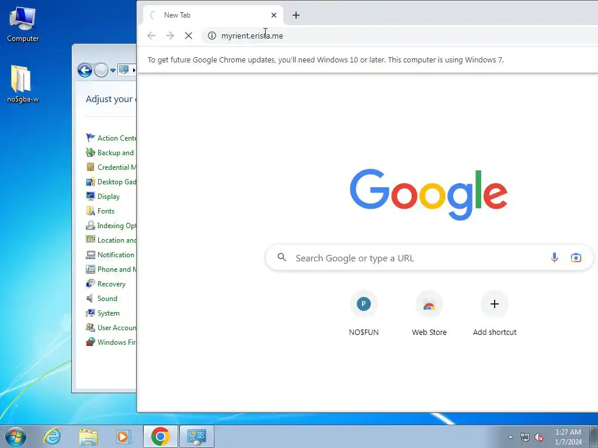Image resolution: width=598 pixels, height=448 pixels.
Task: Open Recovery in Control Panel
Action: click(106, 284)
